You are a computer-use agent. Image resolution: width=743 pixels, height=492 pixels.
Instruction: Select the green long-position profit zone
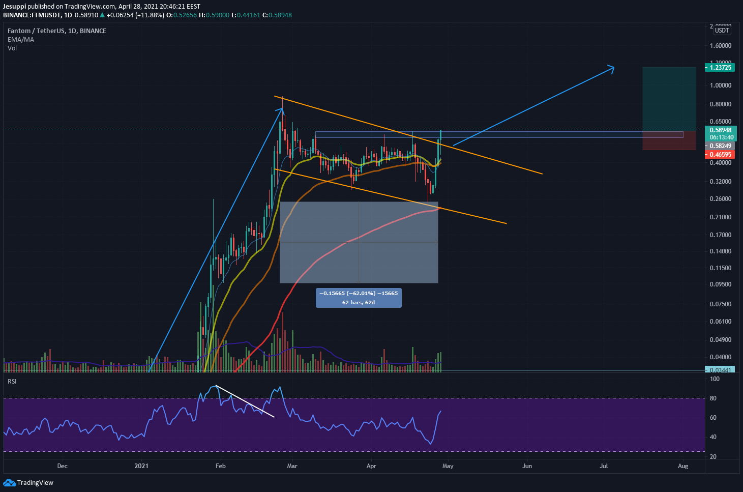(x=669, y=99)
